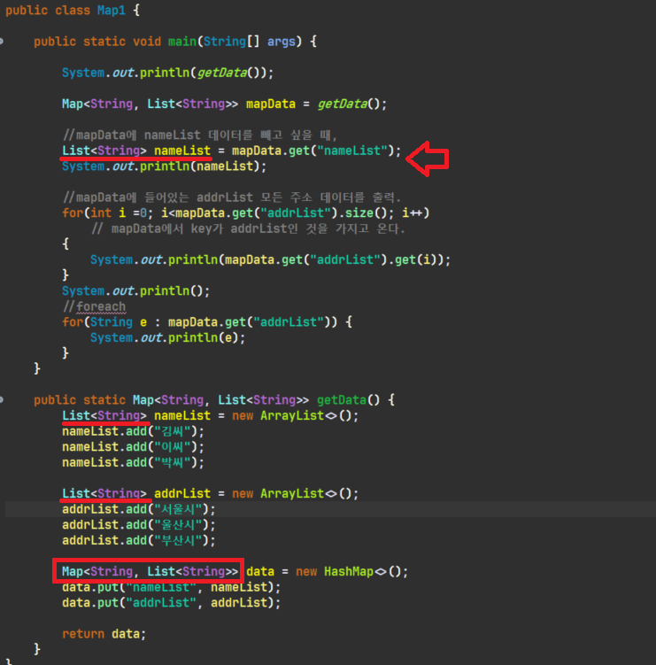The image size is (656, 665).
Task: Click the "return data;" statement
Action: point(104,634)
